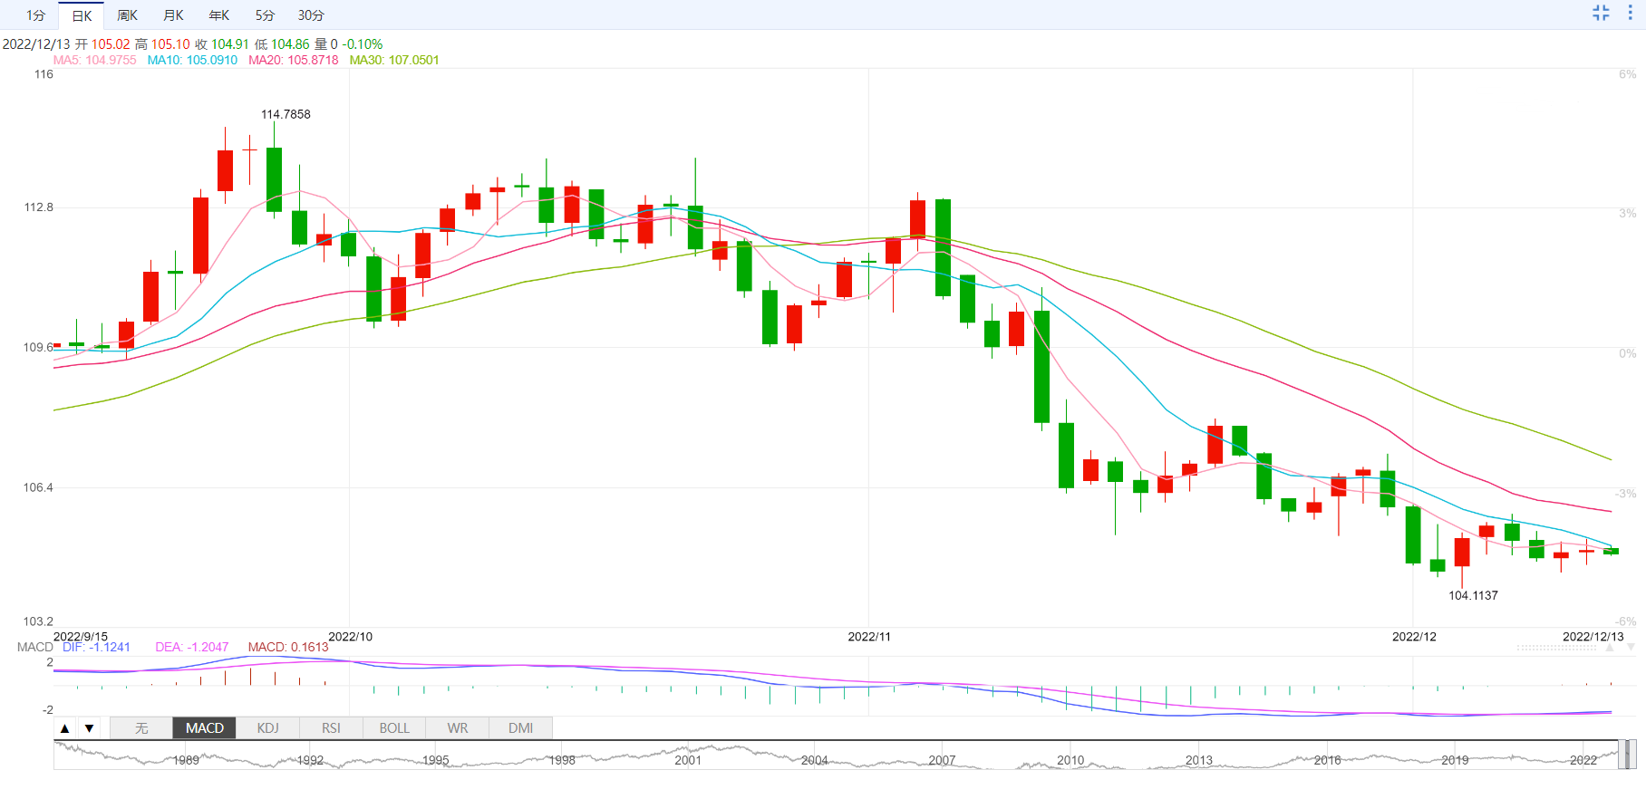Click the 高 105.10 high price text
This screenshot has width=1646, height=799.
coord(162,43)
